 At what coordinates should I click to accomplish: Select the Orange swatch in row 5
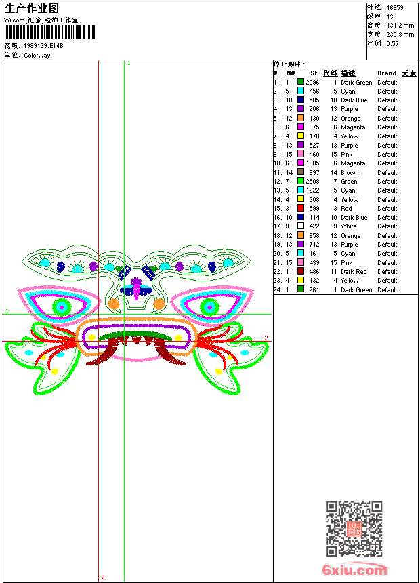pyautogui.click(x=301, y=118)
